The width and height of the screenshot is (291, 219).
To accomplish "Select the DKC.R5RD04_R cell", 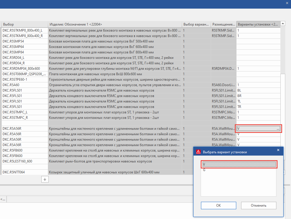I will 25,63.
